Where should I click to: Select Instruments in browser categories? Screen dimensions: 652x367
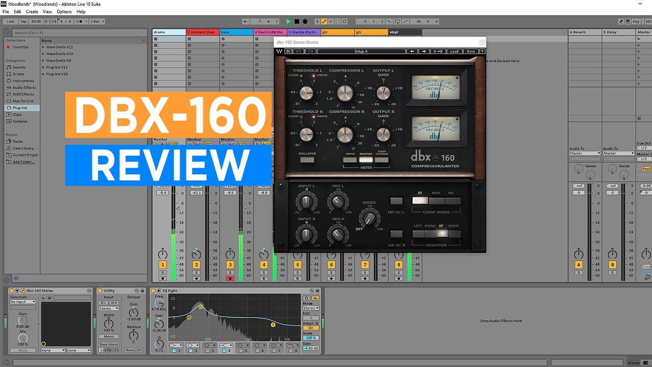23,81
